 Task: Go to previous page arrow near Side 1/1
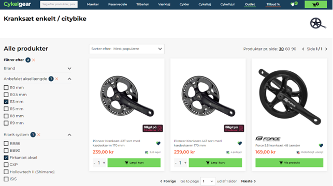(303, 49)
